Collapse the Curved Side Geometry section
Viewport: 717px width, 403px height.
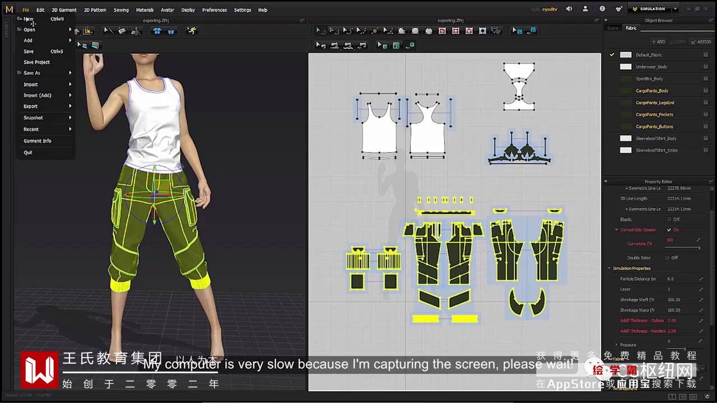click(x=617, y=230)
